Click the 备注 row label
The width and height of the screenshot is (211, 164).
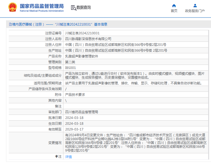click(58, 106)
